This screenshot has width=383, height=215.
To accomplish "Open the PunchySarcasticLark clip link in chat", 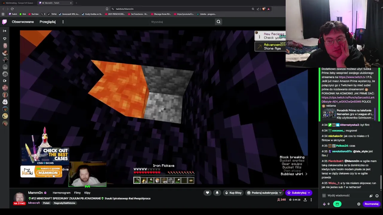I will (x=348, y=99).
